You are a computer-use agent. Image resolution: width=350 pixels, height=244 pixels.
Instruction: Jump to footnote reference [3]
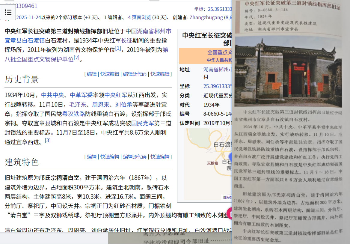[x=48, y=140]
